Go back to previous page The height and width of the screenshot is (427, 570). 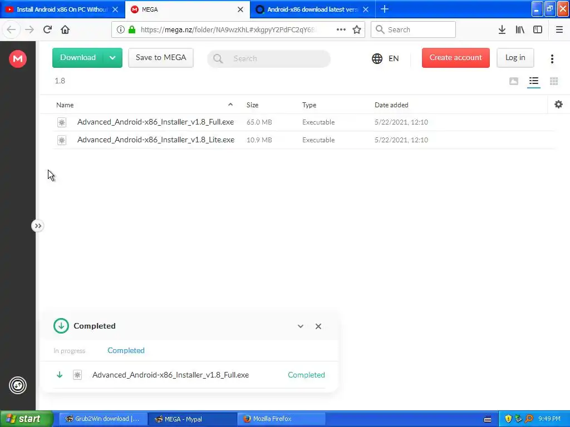pos(11,29)
